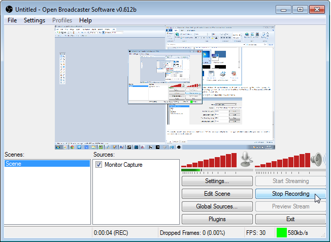Open the File menu
The height and width of the screenshot is (242, 331).
point(12,20)
